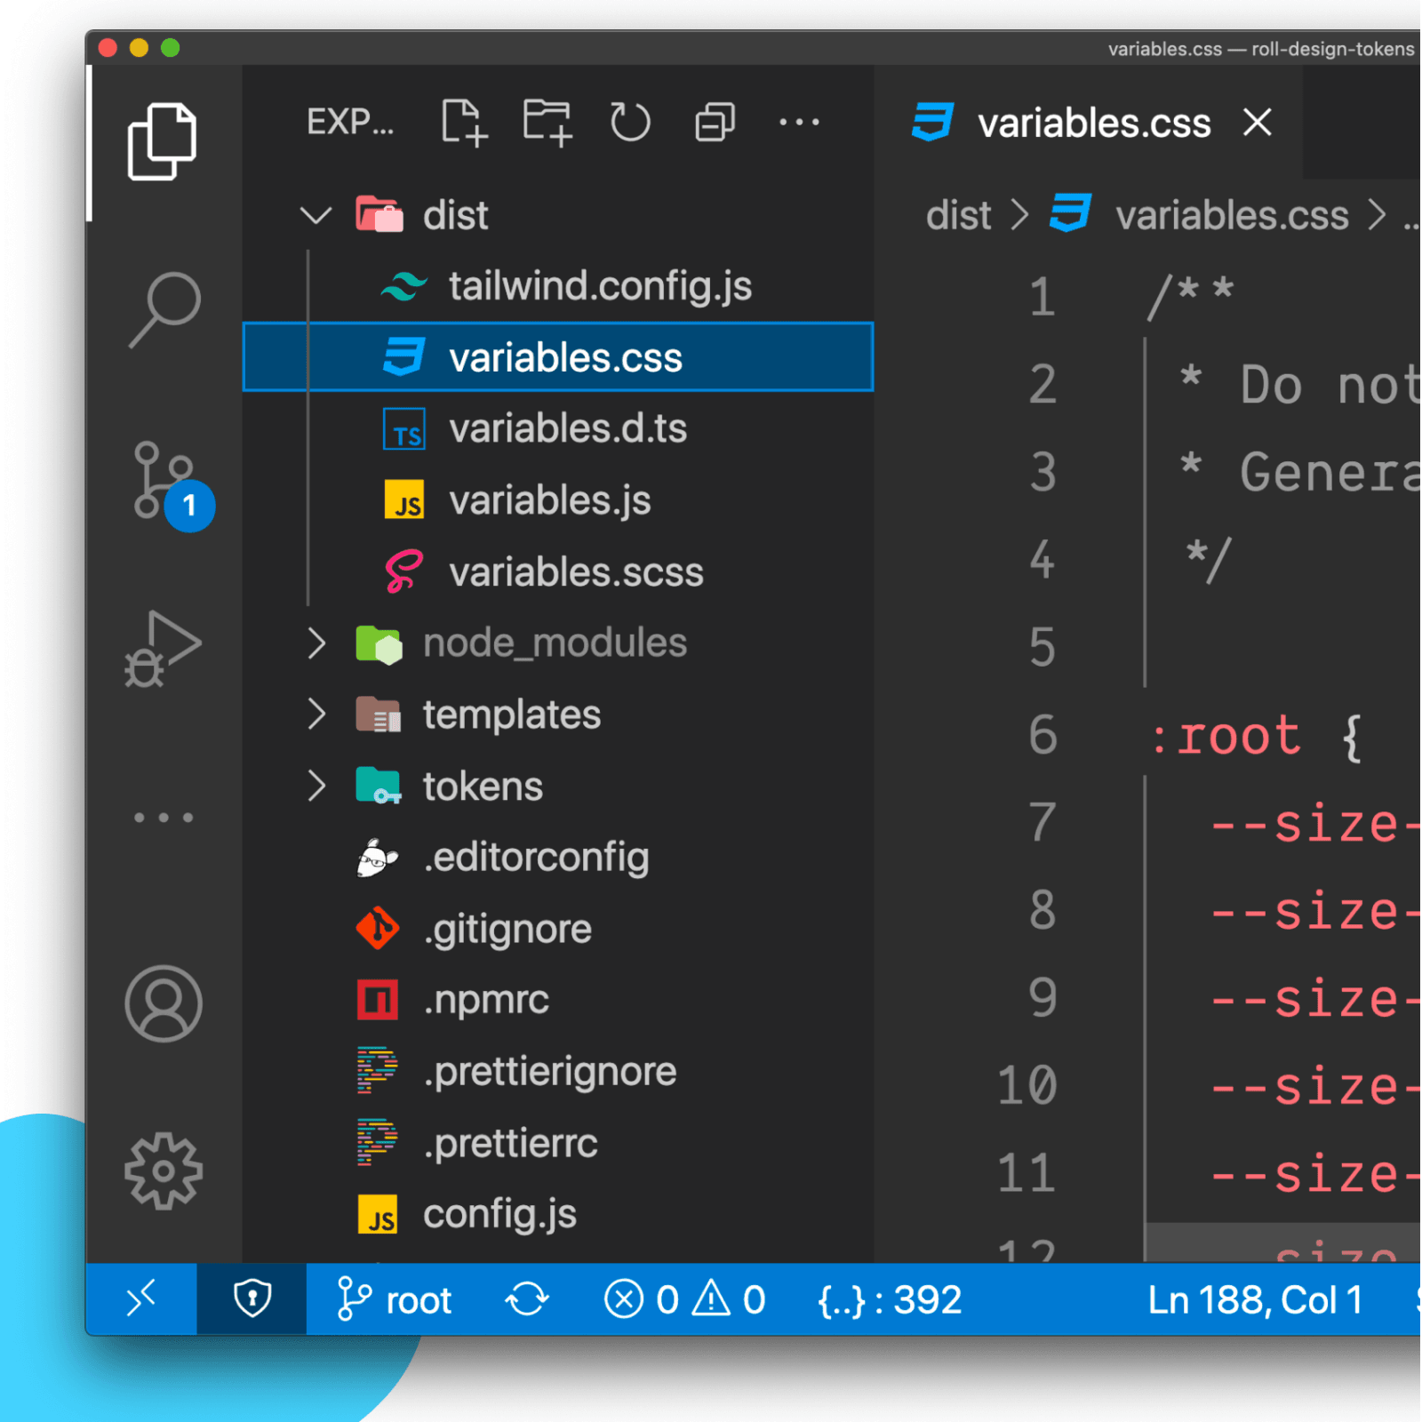Screen dimensions: 1422x1422
Task: Refresh the Explorer file tree
Action: [630, 122]
